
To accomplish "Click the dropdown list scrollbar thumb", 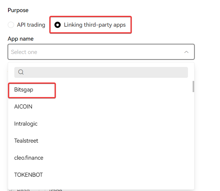I will pos(193,87).
